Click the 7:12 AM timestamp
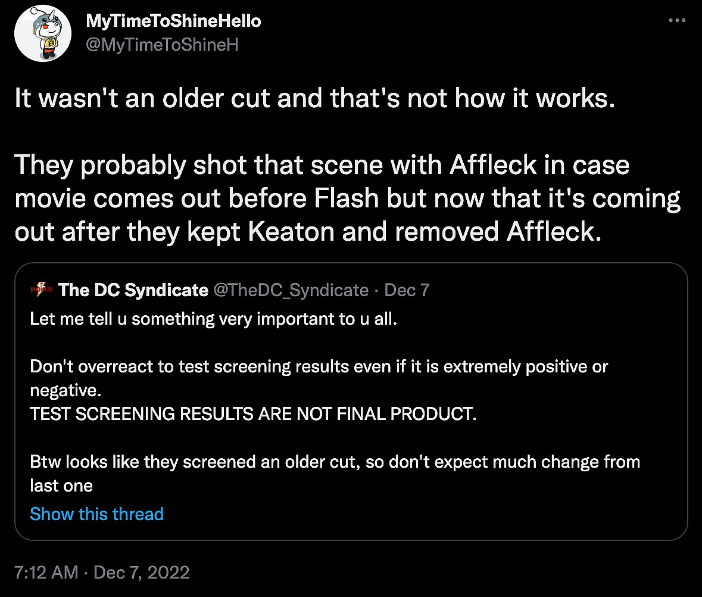Viewport: 702px width, 597px height. [x=46, y=573]
